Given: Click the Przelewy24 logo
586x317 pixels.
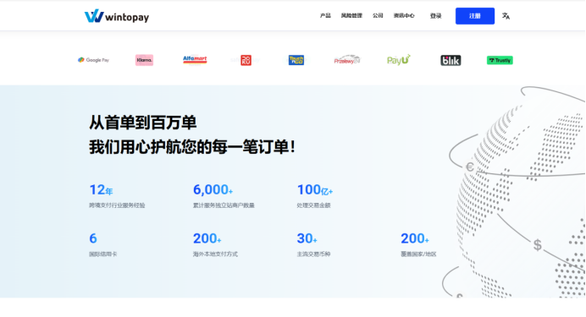Looking at the screenshot, I should click(347, 60).
